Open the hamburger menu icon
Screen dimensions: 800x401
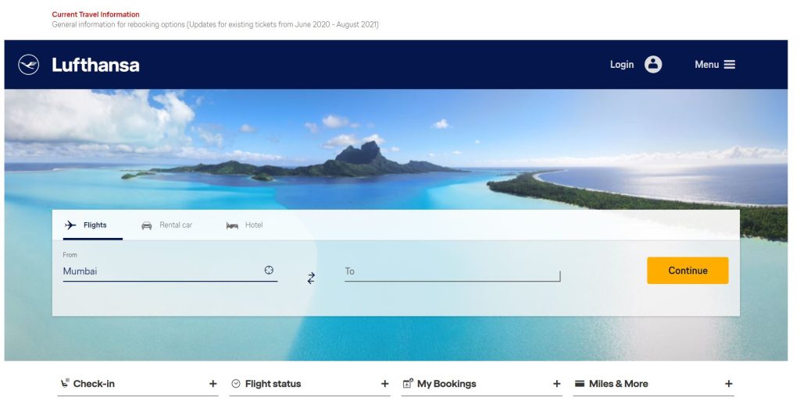(730, 64)
